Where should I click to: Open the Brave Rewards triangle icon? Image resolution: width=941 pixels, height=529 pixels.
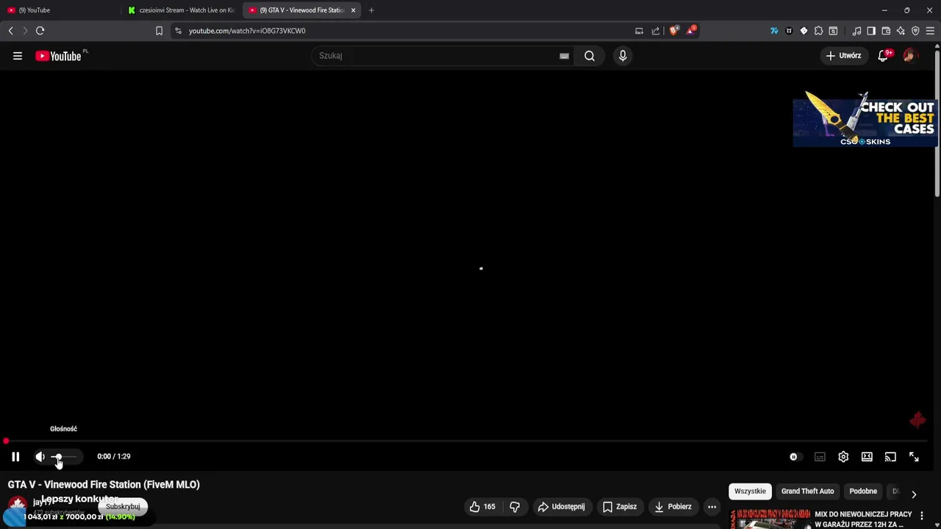point(691,30)
